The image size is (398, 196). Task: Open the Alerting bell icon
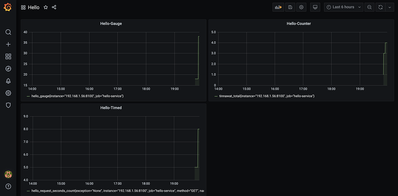tap(8, 81)
